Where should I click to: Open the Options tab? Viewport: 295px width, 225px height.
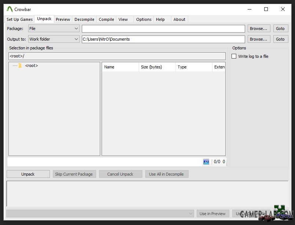tap(144, 19)
